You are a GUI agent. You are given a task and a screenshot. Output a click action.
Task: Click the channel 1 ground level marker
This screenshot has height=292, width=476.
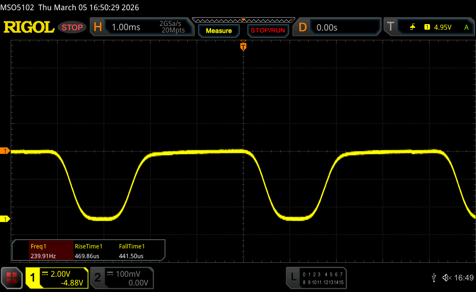pos(6,219)
